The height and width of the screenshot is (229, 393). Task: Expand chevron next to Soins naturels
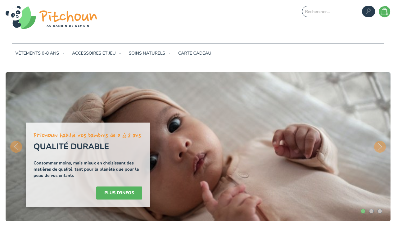click(169, 54)
